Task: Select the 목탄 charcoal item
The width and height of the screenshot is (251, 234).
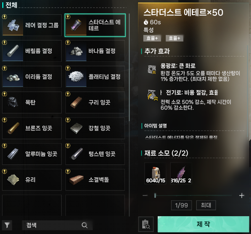Action: 32,102
